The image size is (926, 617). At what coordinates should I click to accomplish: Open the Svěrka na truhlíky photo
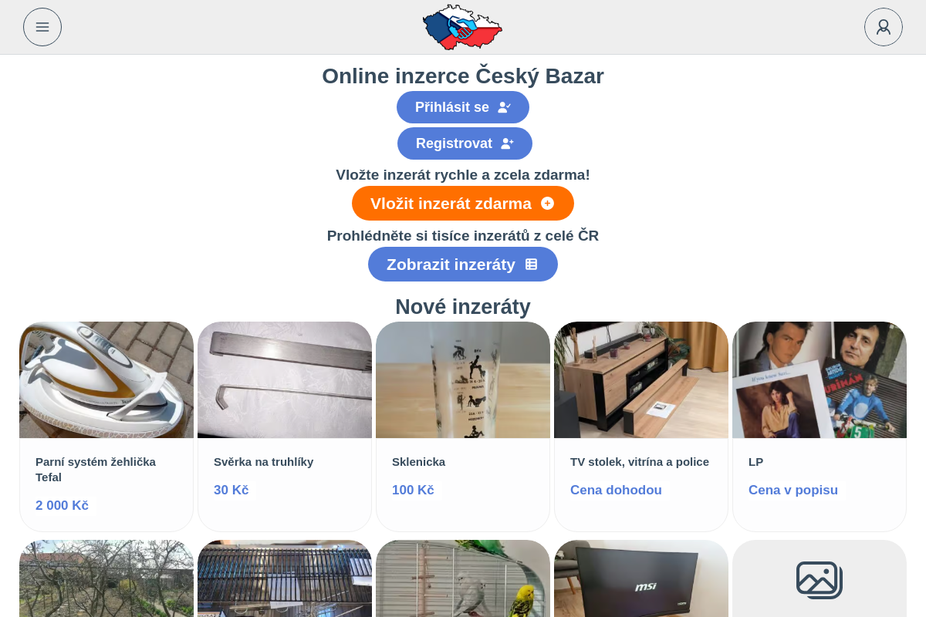point(285,380)
